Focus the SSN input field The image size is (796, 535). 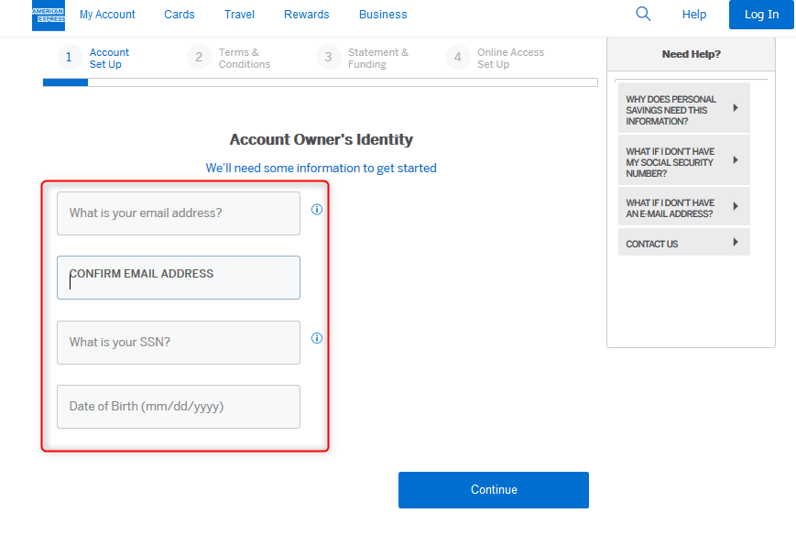pos(179,342)
